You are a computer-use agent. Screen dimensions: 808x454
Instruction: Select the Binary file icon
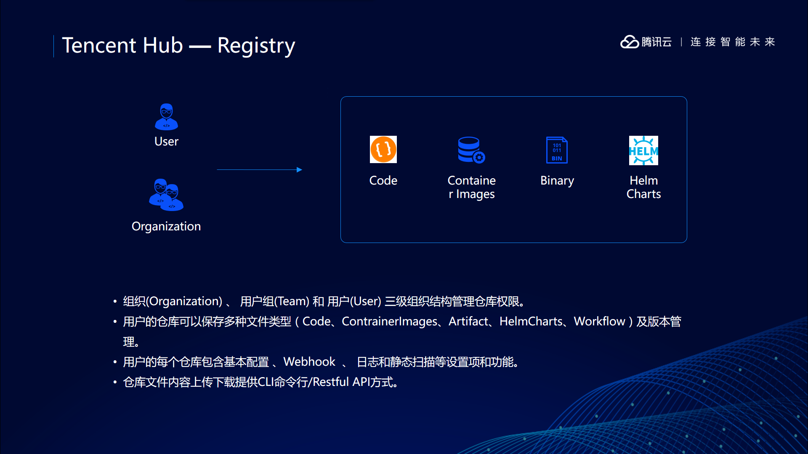point(556,150)
